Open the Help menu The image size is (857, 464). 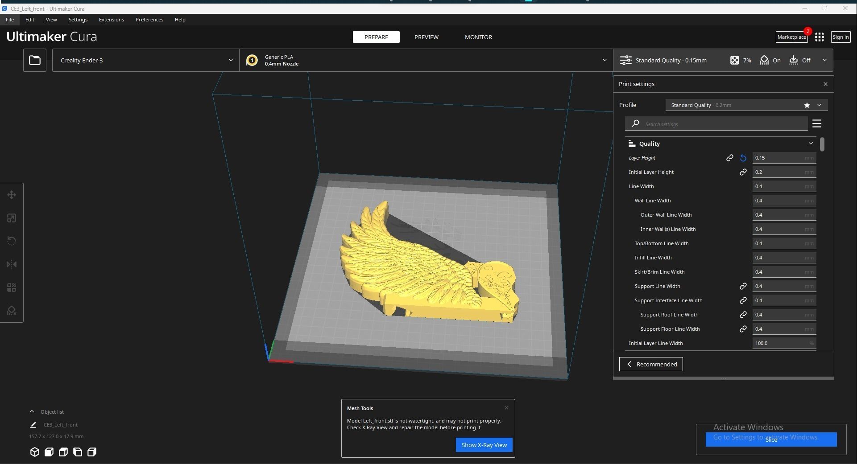point(180,20)
